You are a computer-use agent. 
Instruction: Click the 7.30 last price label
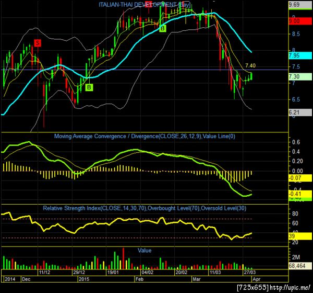[x=300, y=76]
